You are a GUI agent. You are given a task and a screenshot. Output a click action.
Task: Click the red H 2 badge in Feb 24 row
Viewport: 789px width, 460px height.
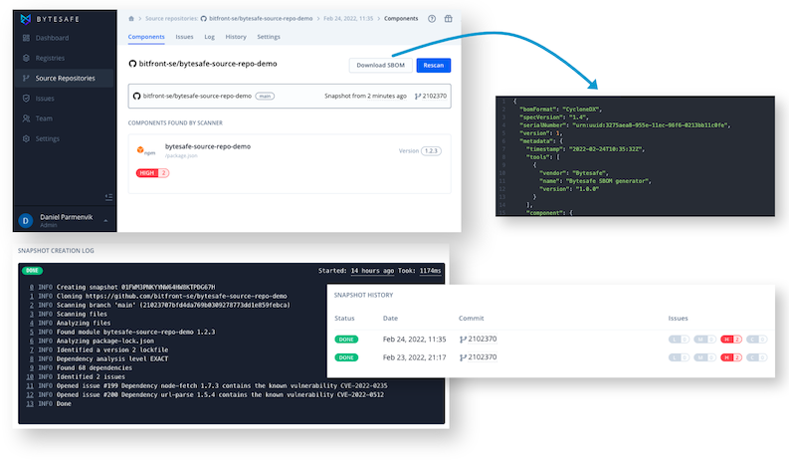[x=731, y=340]
